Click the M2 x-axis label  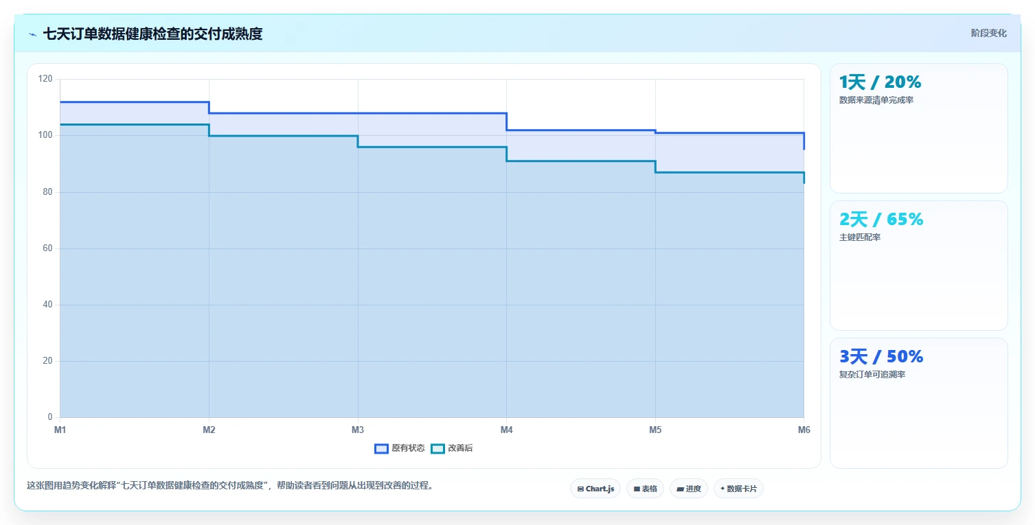point(209,430)
